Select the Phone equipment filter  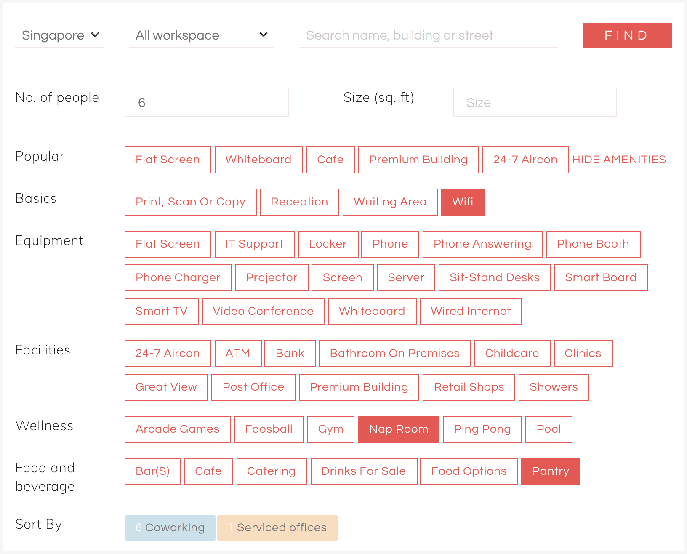coord(390,244)
